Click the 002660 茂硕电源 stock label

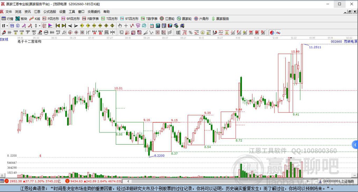point(344,41)
